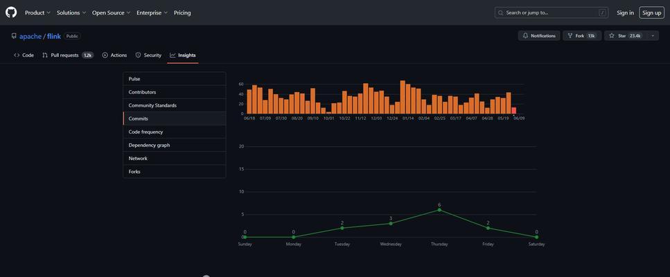Image resolution: width=670 pixels, height=277 pixels.
Task: Click the red latest-week commit bar
Action: point(514,111)
